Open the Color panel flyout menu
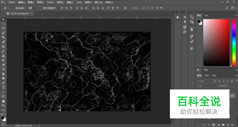238x127 pixels. coord(237,15)
